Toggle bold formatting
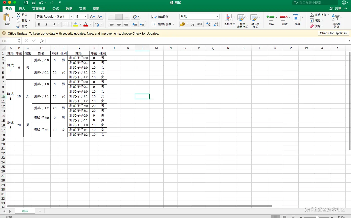Screen dimensions: 351x218 [39, 24]
